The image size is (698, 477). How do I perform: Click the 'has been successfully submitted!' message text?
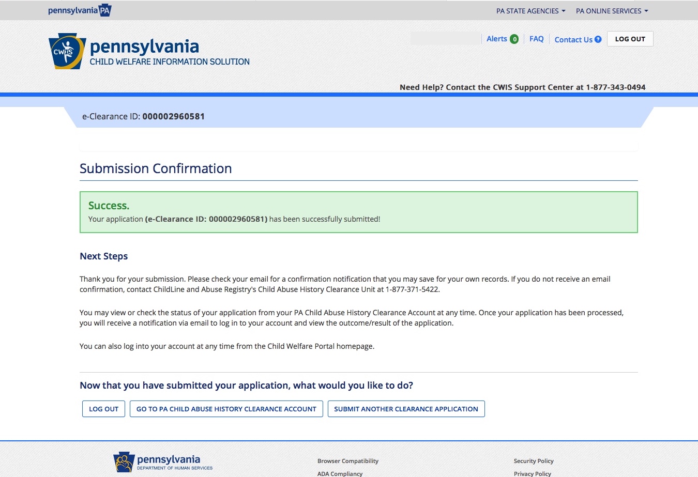(x=325, y=219)
